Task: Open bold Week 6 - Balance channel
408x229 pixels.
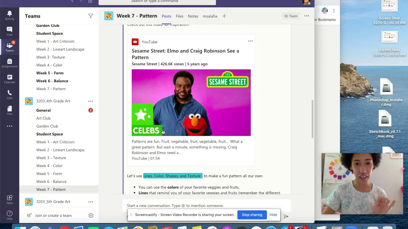Action: tap(52, 81)
